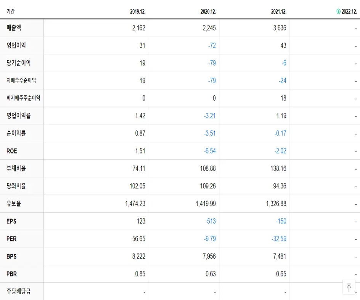Click the -2.02 ROE value

coord(280,151)
